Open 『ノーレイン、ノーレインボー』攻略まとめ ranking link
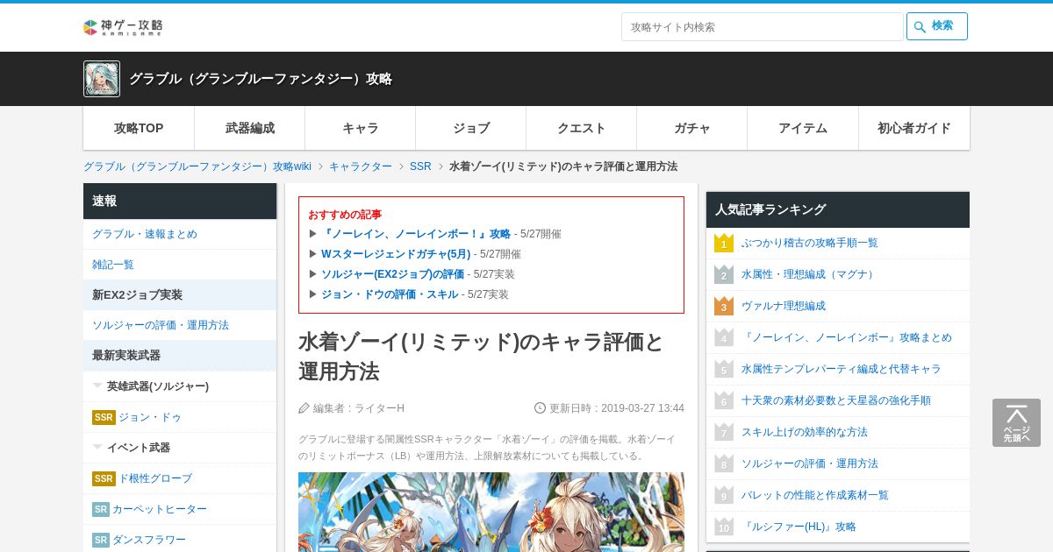Screen dimensions: 1053x552 pyautogui.click(x=847, y=337)
